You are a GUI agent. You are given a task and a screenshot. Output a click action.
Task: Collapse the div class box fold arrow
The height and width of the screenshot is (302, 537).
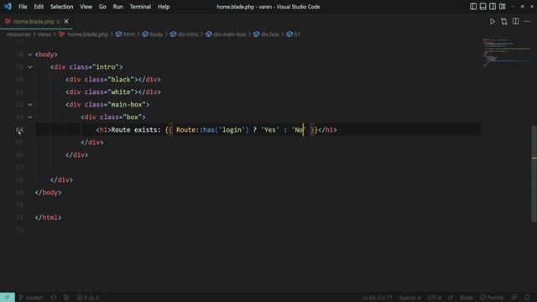[30, 117]
